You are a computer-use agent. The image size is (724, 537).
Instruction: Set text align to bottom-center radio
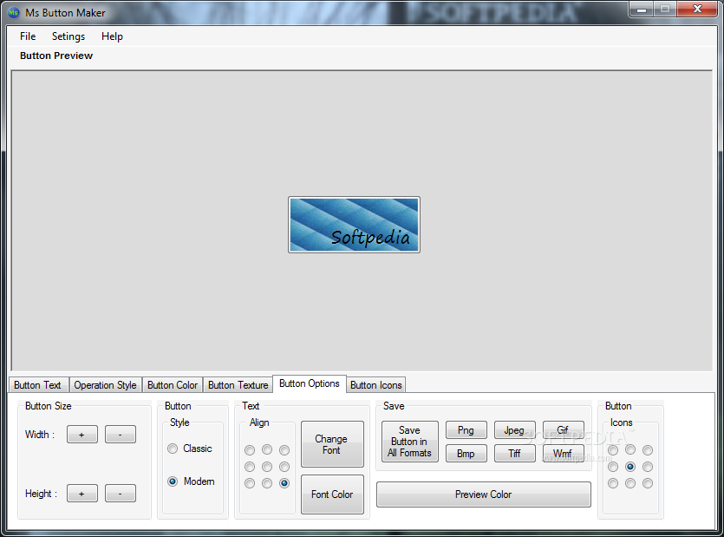pyautogui.click(x=267, y=483)
